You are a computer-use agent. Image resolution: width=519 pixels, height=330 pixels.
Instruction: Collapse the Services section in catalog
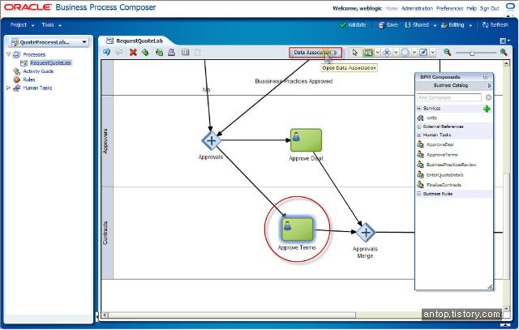pos(419,108)
